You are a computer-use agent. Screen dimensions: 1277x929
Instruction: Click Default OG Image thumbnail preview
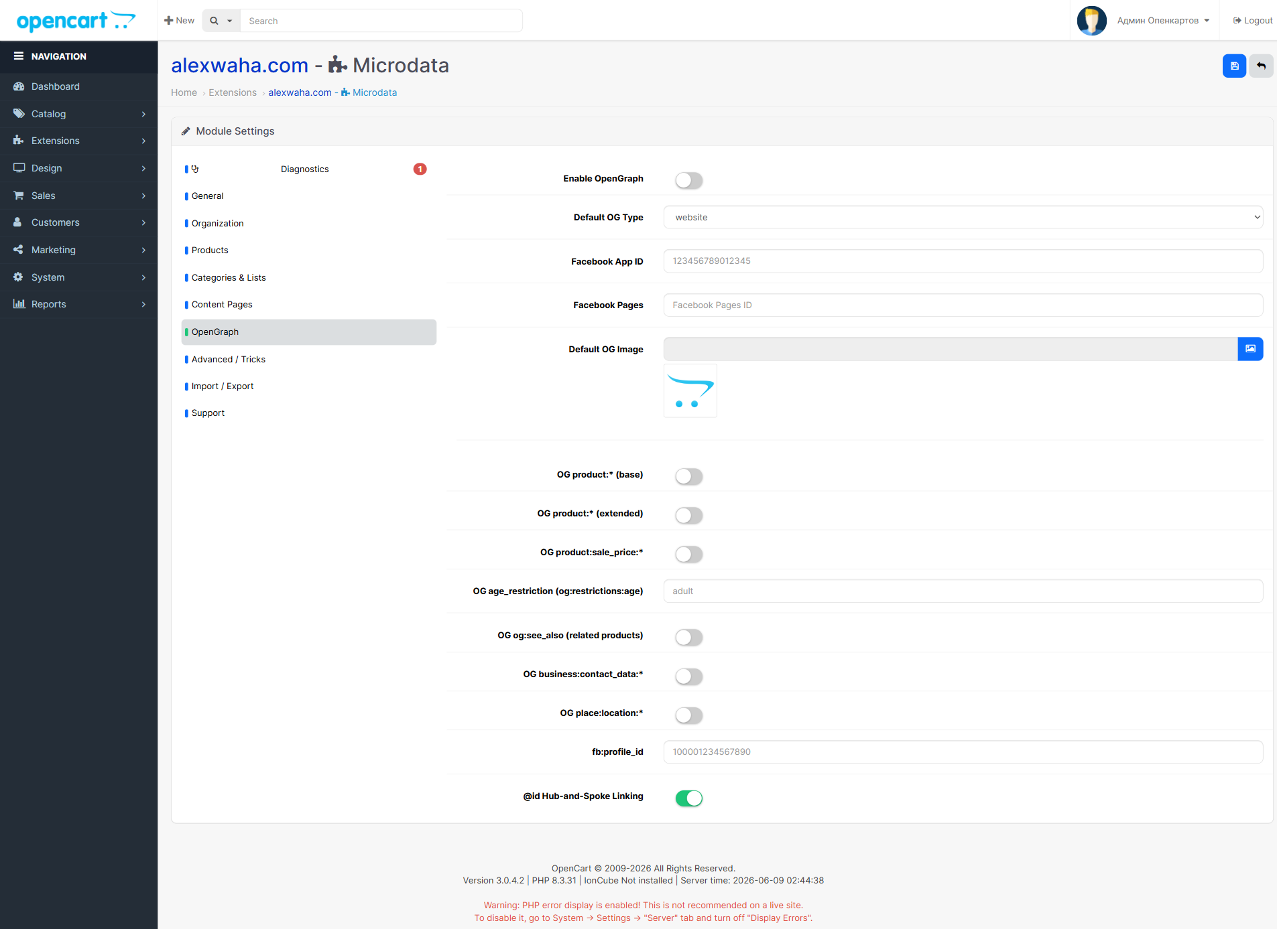(x=690, y=391)
